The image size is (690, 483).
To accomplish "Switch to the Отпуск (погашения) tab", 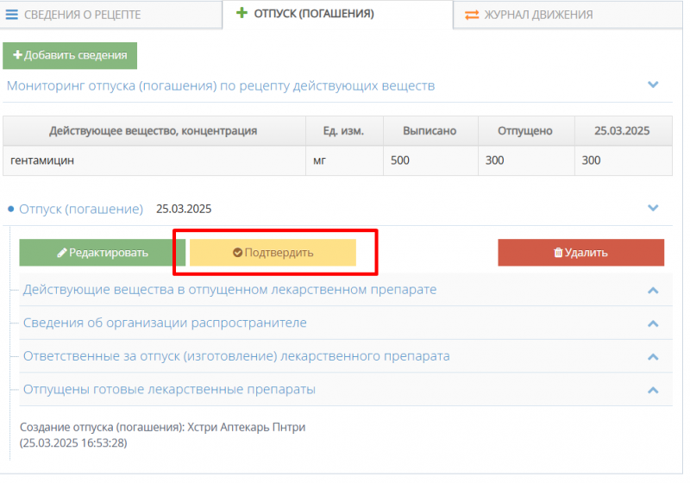I will tap(313, 14).
